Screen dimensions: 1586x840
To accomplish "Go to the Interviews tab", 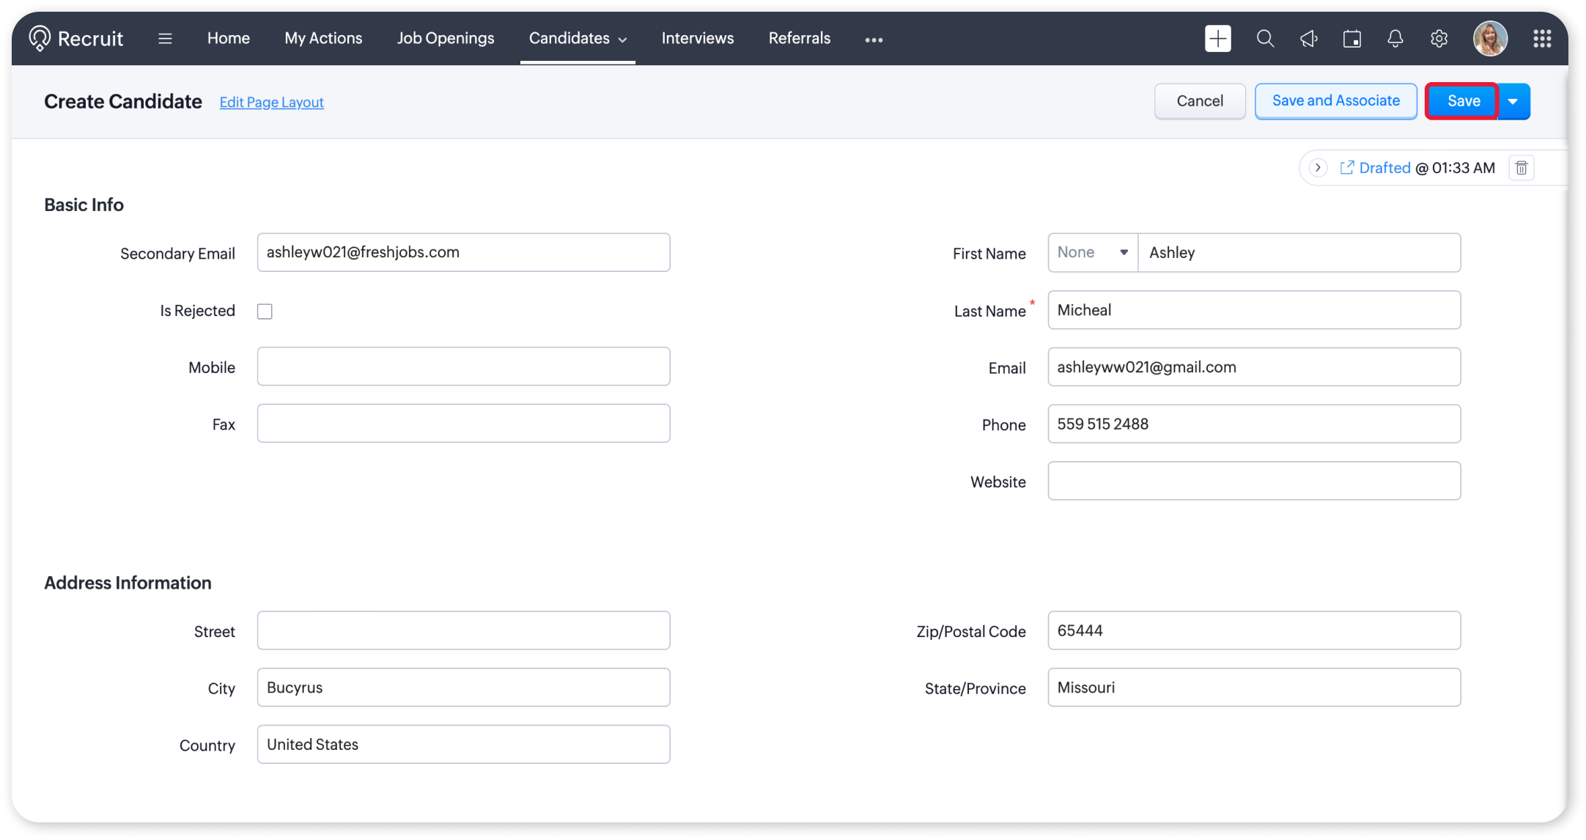I will point(697,38).
